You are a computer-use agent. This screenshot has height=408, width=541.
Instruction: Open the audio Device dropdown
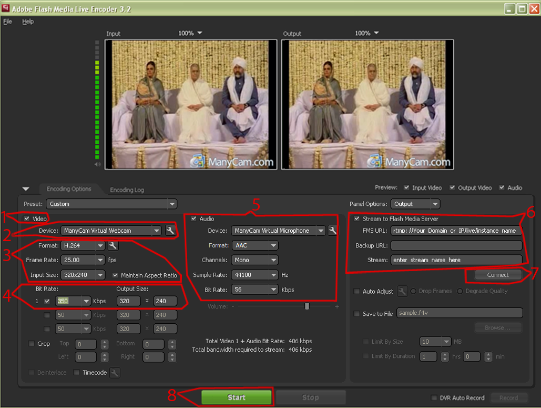point(279,231)
